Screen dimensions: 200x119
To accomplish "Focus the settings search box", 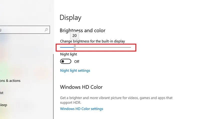I will click(x=25, y=30).
